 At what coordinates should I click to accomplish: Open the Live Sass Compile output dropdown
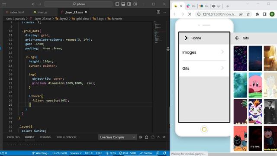(x=117, y=137)
